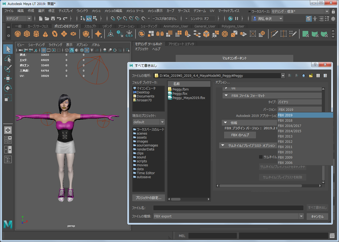
Task: Click the Freeze transformations snowflake shelf icon
Action: pos(129,34)
